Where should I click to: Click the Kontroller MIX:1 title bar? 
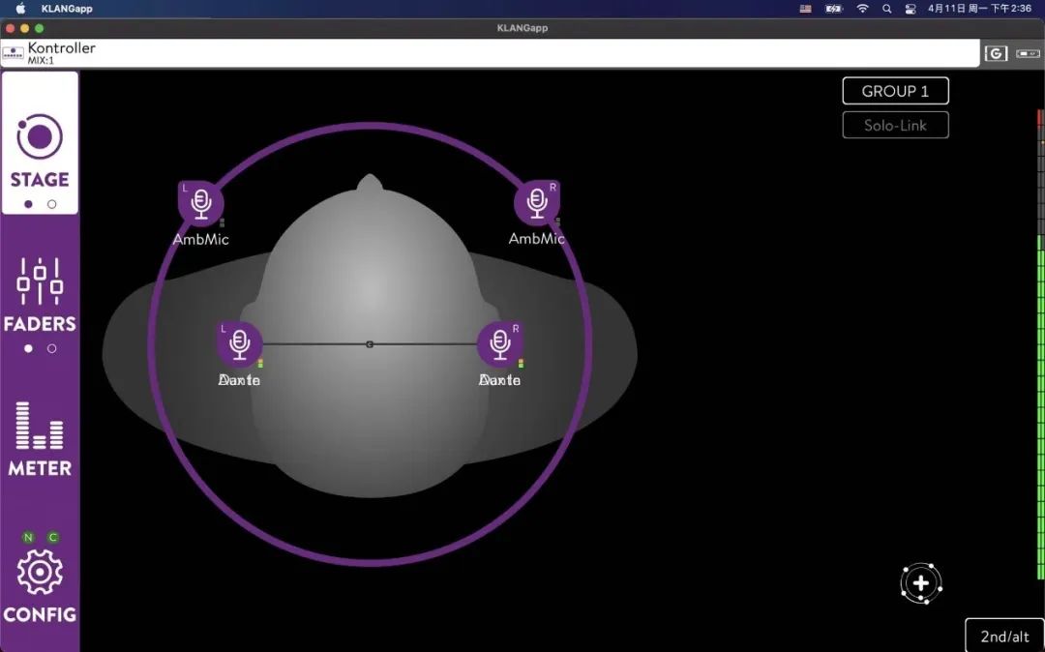pos(491,53)
